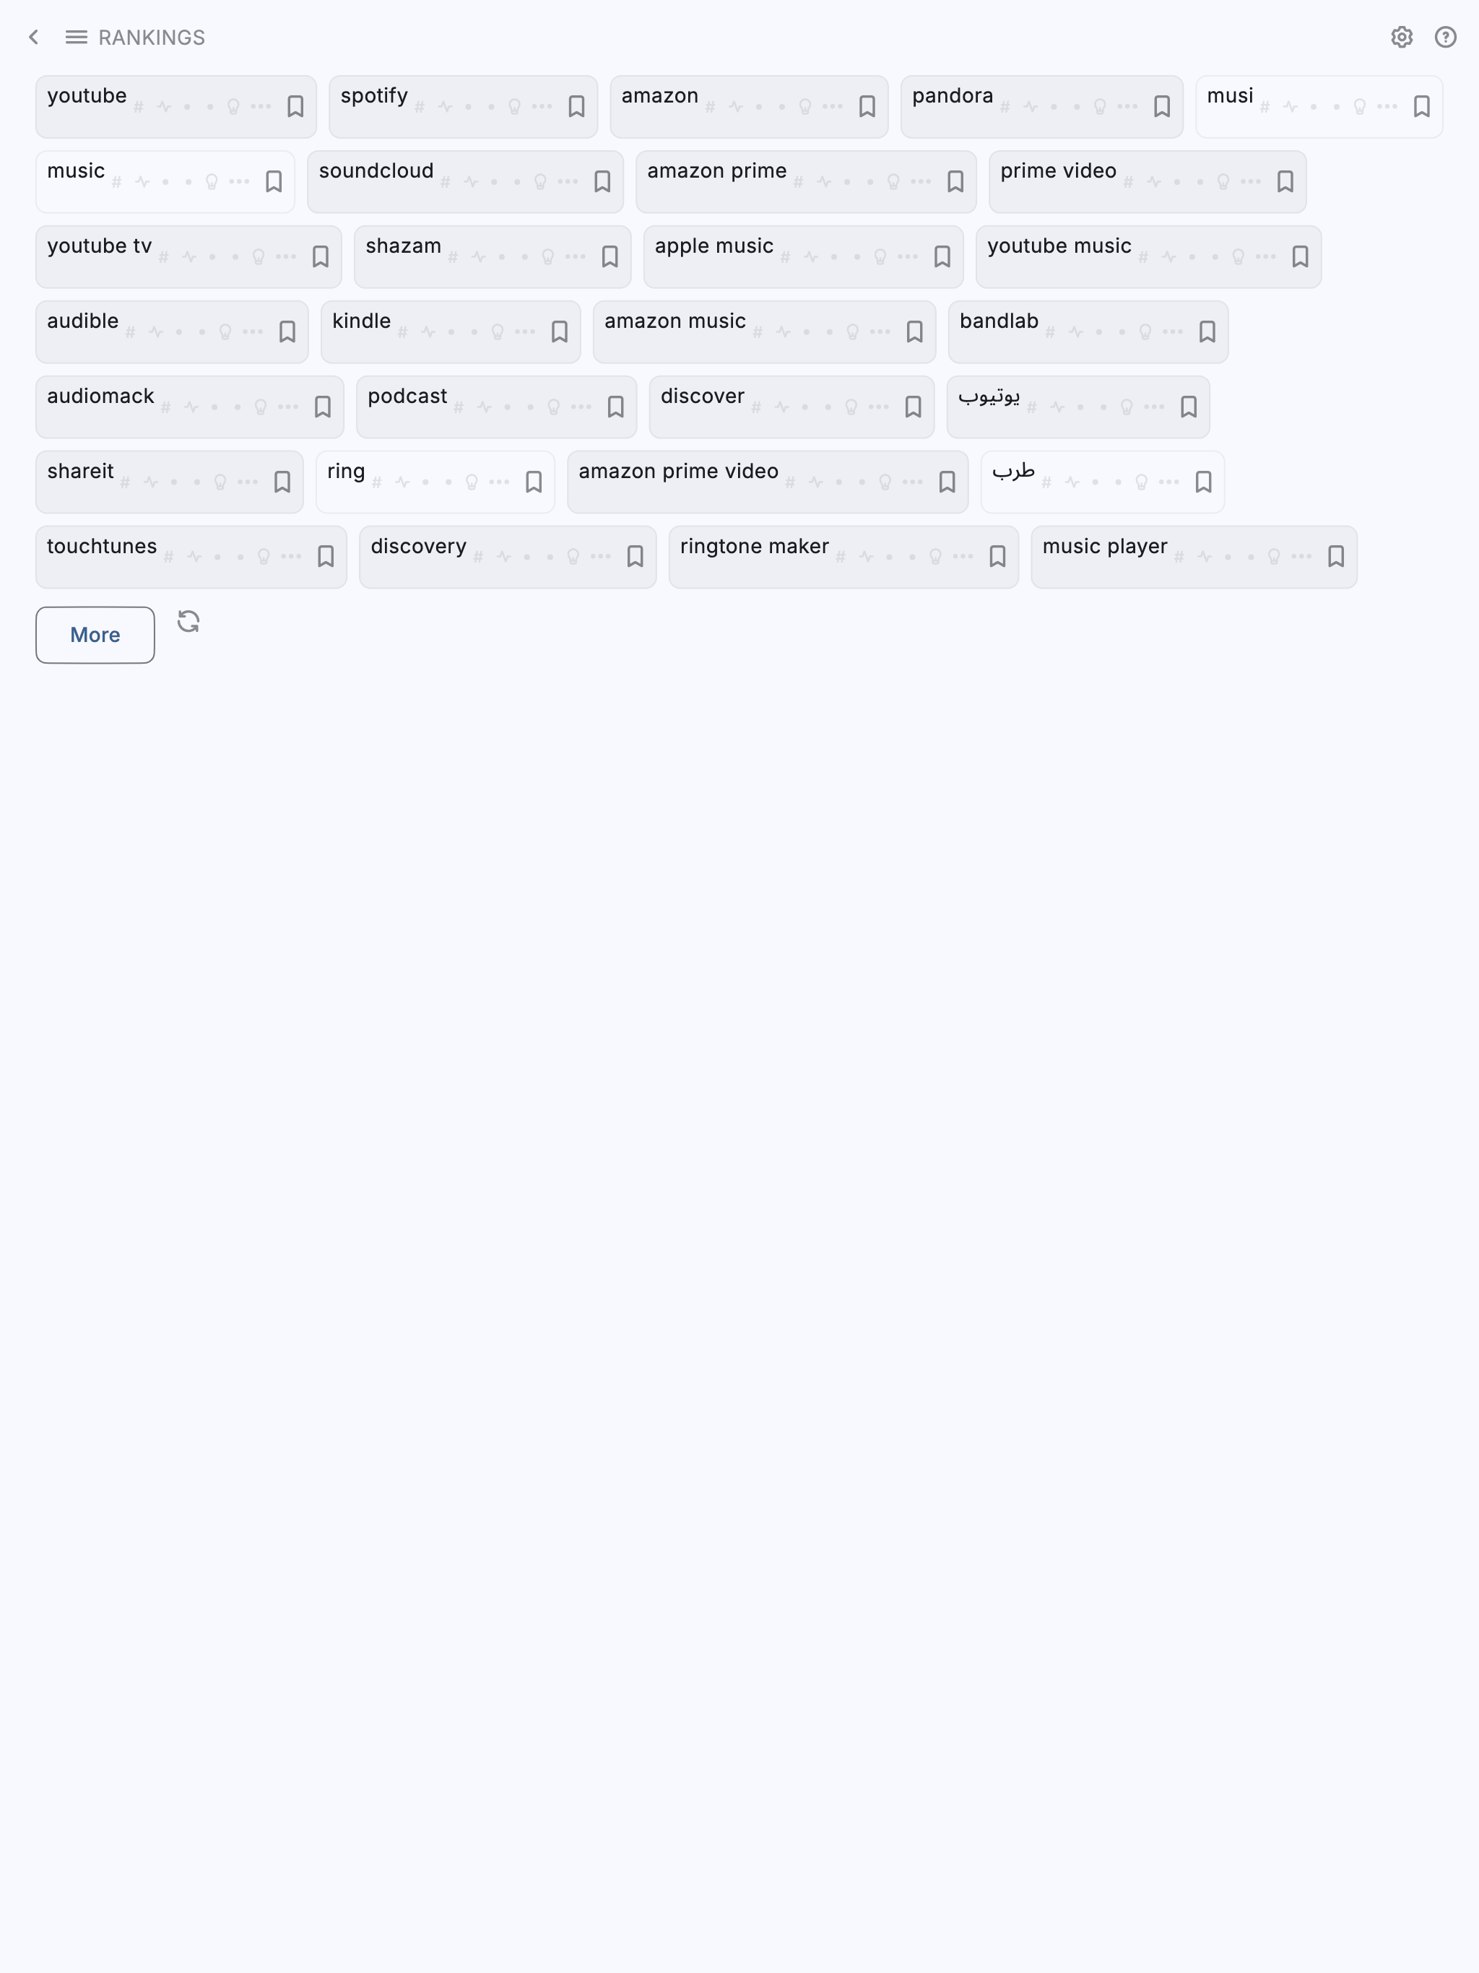Open the hamburger menu beside RANKINGS
The width and height of the screenshot is (1479, 1973).
click(77, 38)
